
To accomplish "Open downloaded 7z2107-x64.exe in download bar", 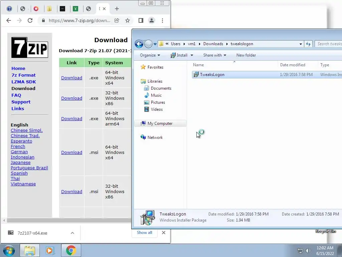I will coord(32,233).
